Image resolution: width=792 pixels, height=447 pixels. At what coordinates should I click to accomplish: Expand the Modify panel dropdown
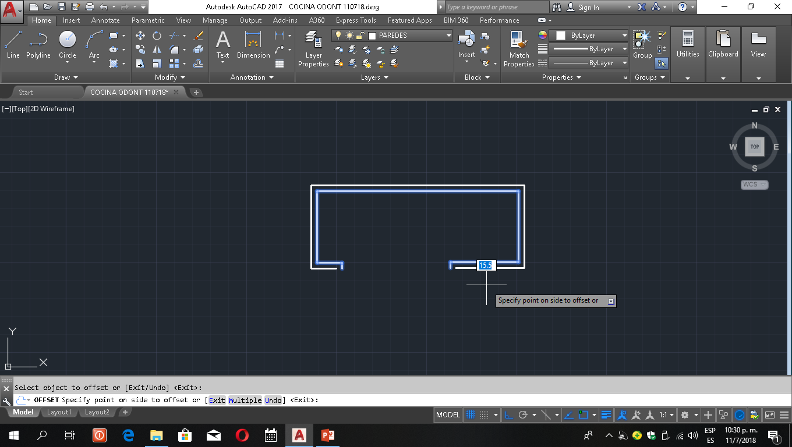coord(170,77)
